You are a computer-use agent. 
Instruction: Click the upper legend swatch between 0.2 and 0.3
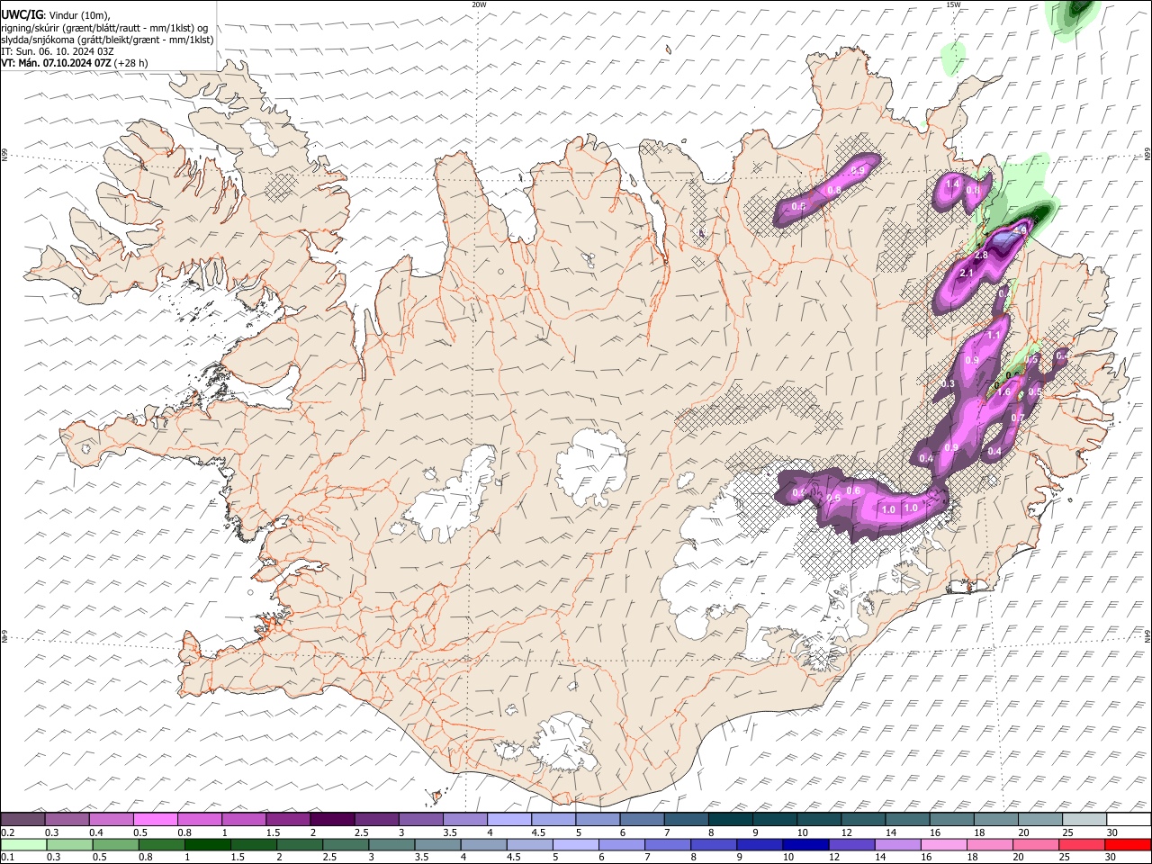point(22,819)
